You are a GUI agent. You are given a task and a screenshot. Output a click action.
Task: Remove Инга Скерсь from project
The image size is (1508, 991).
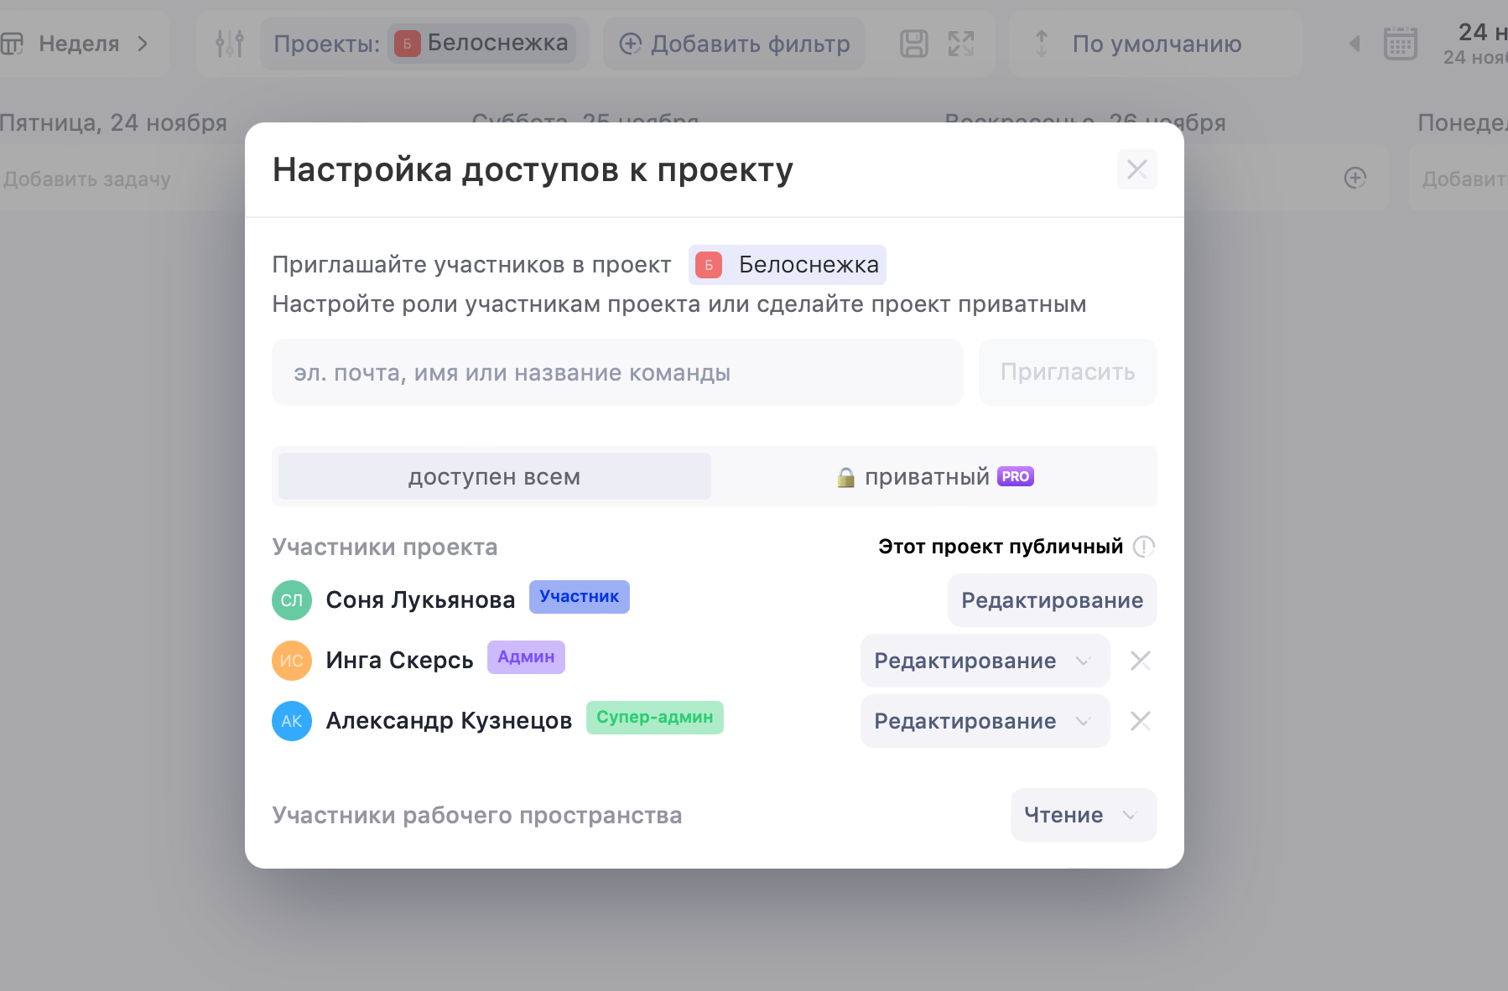tap(1140, 661)
